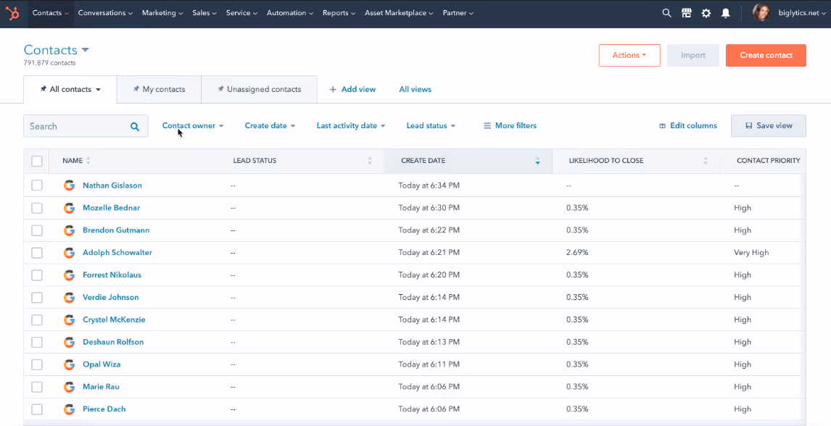The height and width of the screenshot is (426, 831).
Task: Open the Lead status filter dropdown
Action: (431, 125)
